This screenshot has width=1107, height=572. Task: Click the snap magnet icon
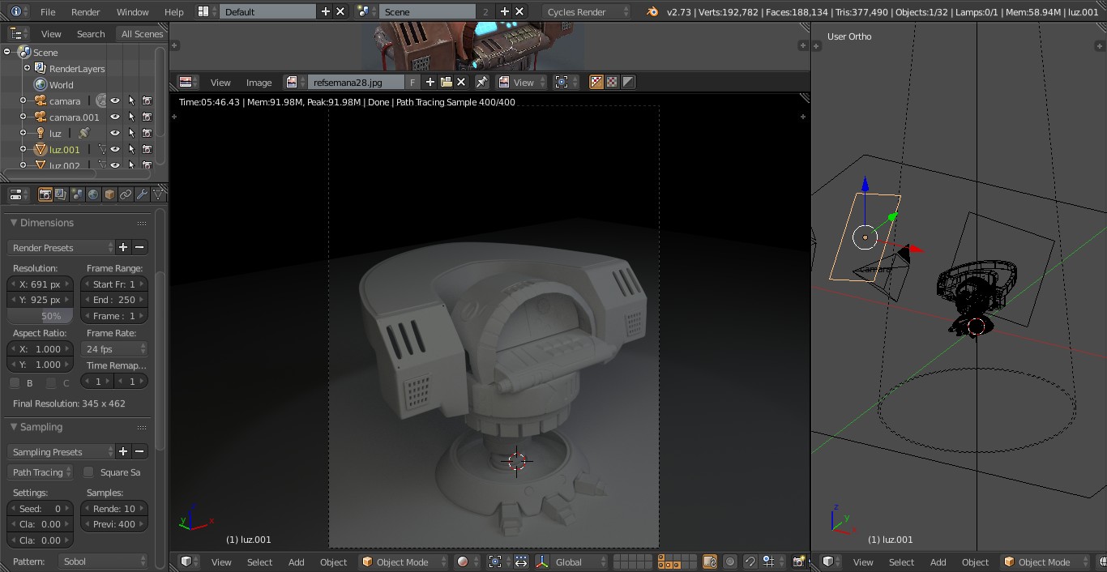tap(750, 561)
